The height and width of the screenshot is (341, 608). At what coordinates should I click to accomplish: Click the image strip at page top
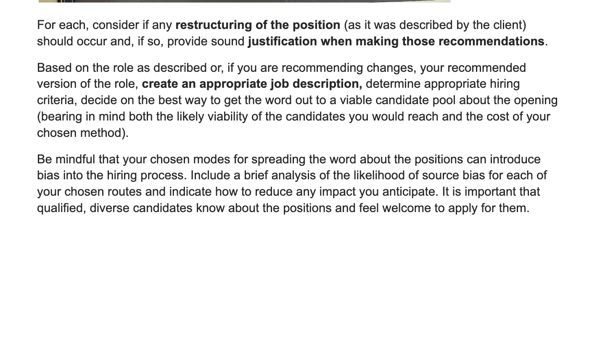click(x=244, y=1)
